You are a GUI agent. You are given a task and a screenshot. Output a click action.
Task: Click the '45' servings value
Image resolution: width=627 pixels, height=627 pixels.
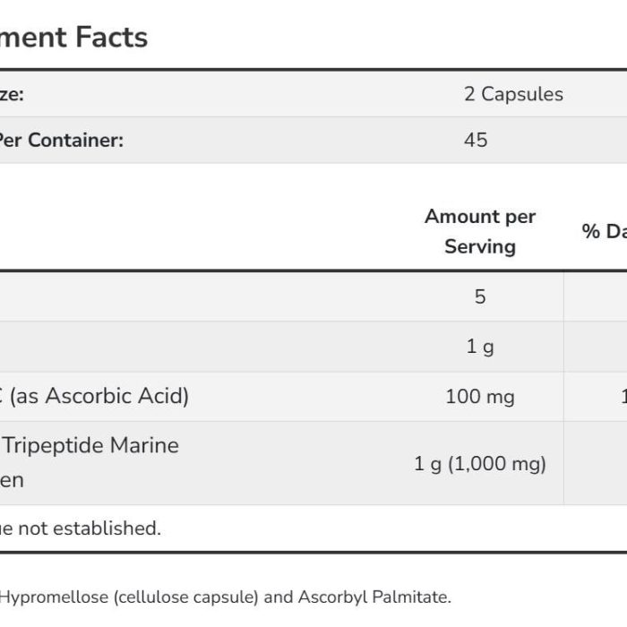tap(476, 140)
